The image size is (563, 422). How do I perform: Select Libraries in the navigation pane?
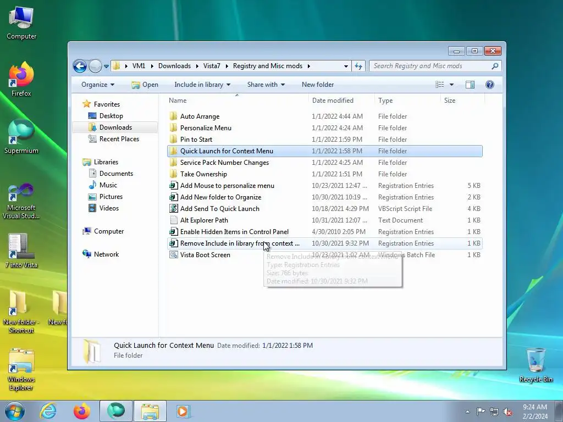(x=106, y=162)
